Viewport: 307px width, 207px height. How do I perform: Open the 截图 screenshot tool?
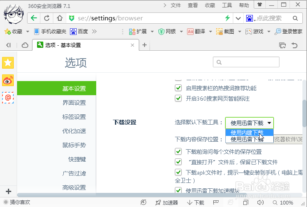(225, 32)
